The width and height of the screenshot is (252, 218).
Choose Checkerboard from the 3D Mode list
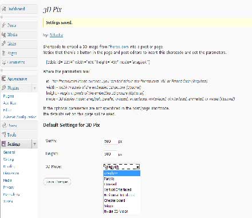pos(122,201)
